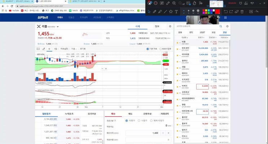The width and height of the screenshot is (268, 144).
Task: Select the 시장가 order type radio
Action: point(139,121)
